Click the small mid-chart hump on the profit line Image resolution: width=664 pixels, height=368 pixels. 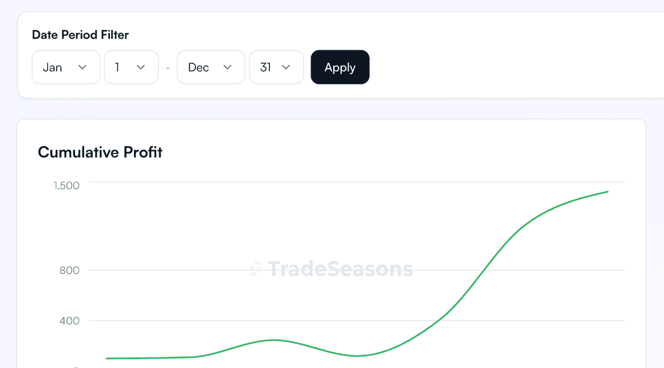pyautogui.click(x=274, y=340)
